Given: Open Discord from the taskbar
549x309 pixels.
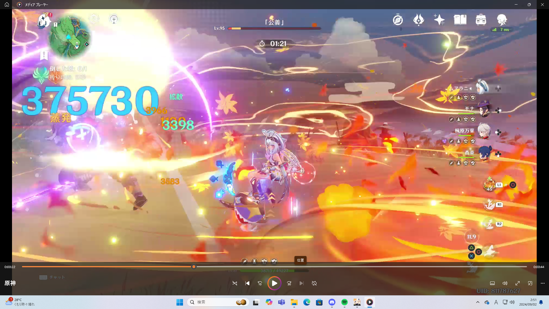Looking at the screenshot, I should click(332, 302).
